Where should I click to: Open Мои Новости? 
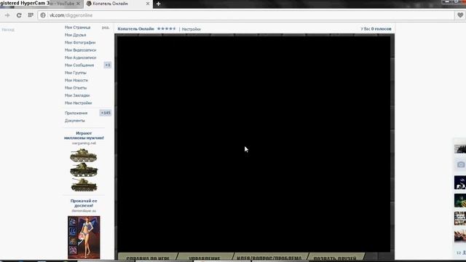point(76,80)
